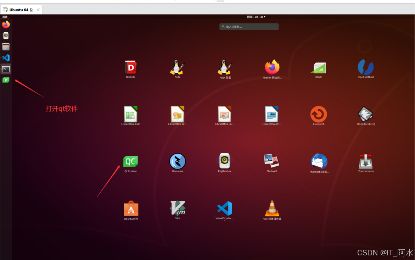This screenshot has height=260, width=415.
Task: Open the Transmission torrent client
Action: (x=366, y=161)
